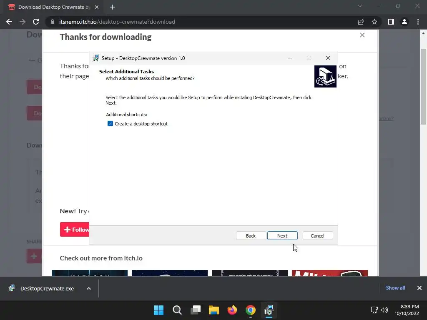Image resolution: width=427 pixels, height=320 pixels.
Task: Open Windows Search from taskbar
Action: [x=177, y=310]
